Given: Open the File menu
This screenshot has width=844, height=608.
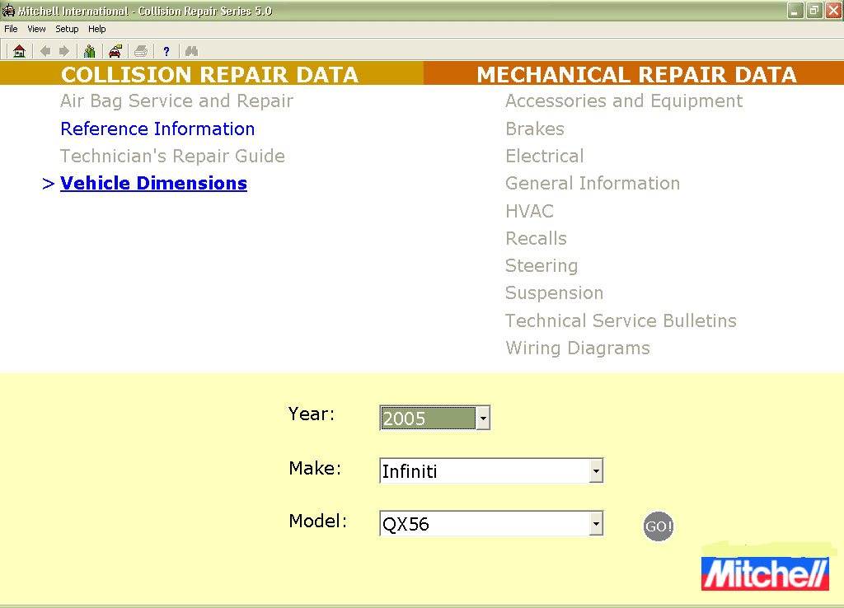Looking at the screenshot, I should (11, 29).
